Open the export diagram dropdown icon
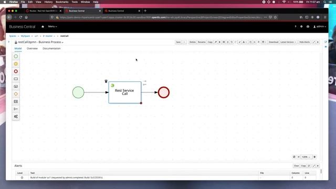Image resolution: width=336 pixels, height=189 pixels. point(245,42)
